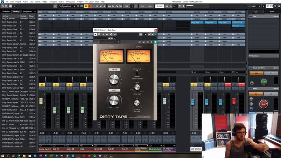Screen dimensions: 281x158
Task: Select 'FIRETHECLIP / Knee 0.695' history entry
Action: (x=18, y=117)
